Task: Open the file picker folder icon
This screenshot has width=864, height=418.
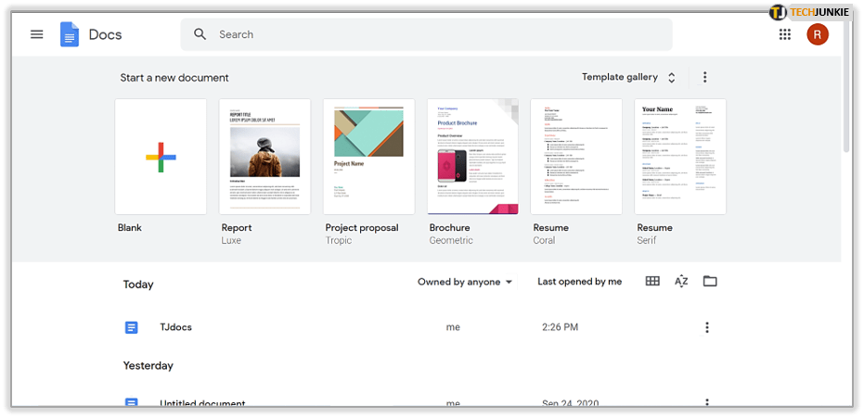Action: (x=710, y=282)
